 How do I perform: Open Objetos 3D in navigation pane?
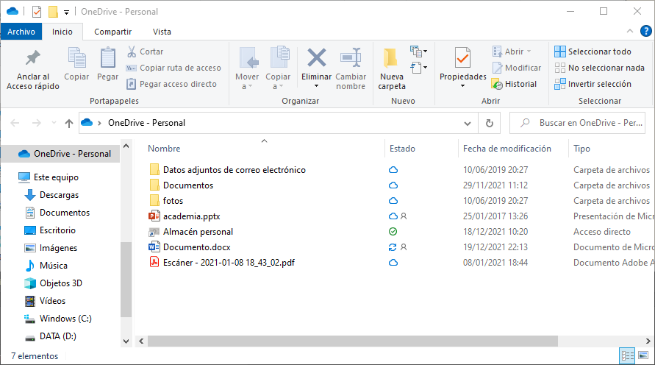(x=53, y=283)
